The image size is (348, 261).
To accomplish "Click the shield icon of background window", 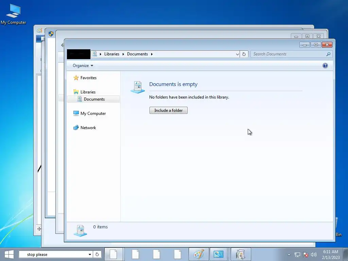I will pyautogui.click(x=51, y=34).
